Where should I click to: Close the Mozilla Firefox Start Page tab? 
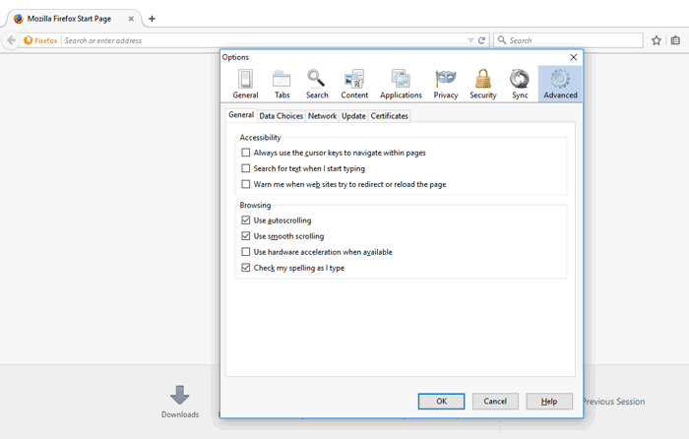(x=131, y=19)
